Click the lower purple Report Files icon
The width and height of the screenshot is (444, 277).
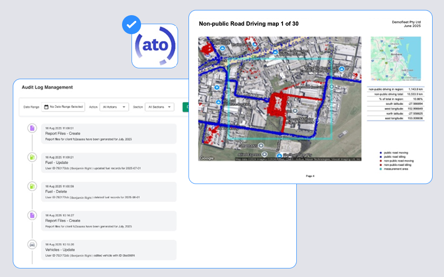[x=31, y=215]
